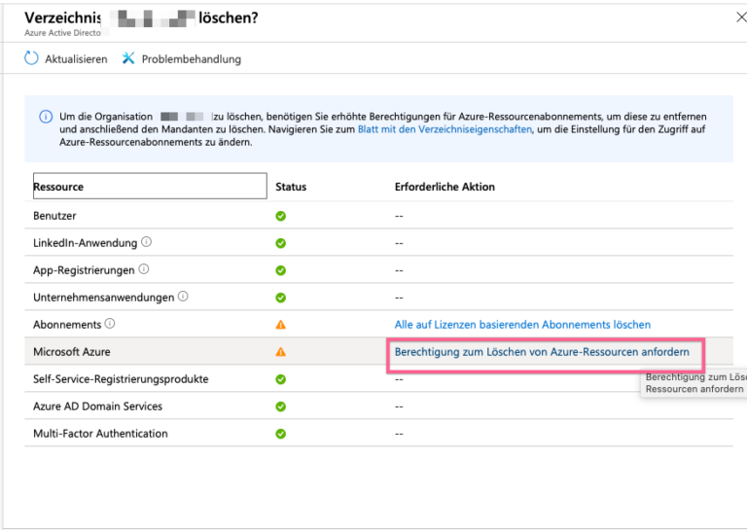Click info icon next to LinkedIn-Anwendung

tap(147, 242)
